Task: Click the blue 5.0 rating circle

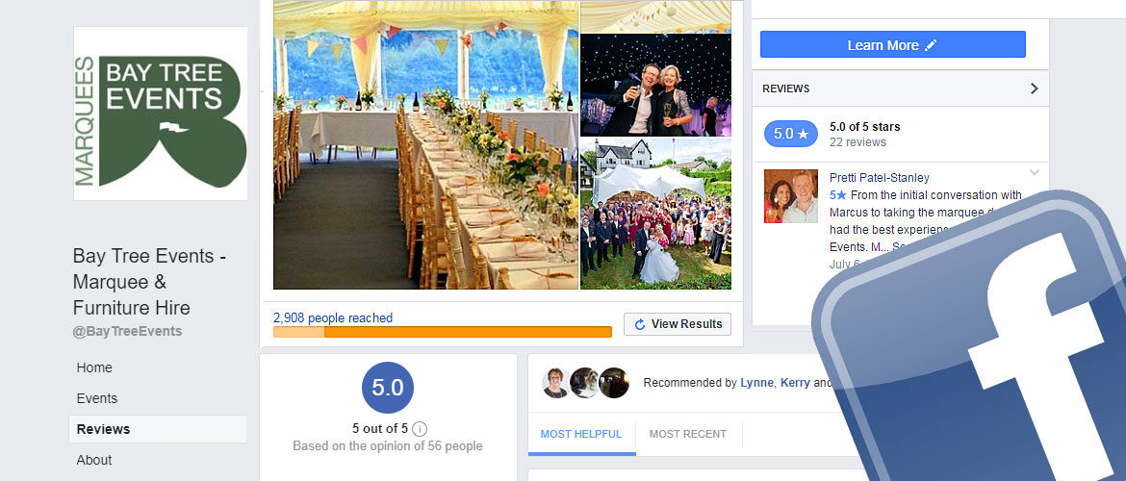Action: tap(387, 389)
